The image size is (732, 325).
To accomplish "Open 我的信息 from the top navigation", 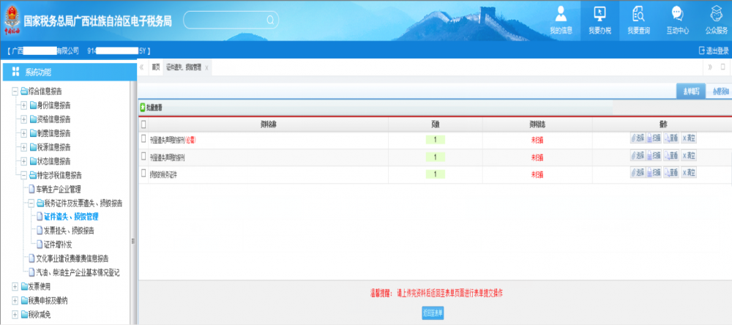I will pos(561,20).
